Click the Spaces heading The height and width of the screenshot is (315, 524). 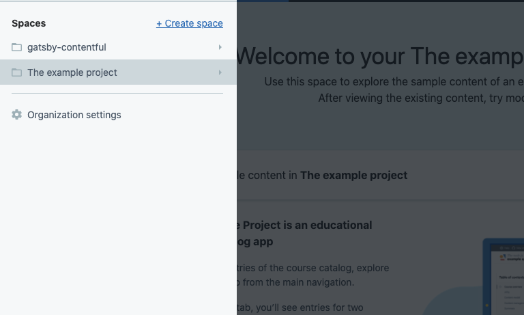29,23
